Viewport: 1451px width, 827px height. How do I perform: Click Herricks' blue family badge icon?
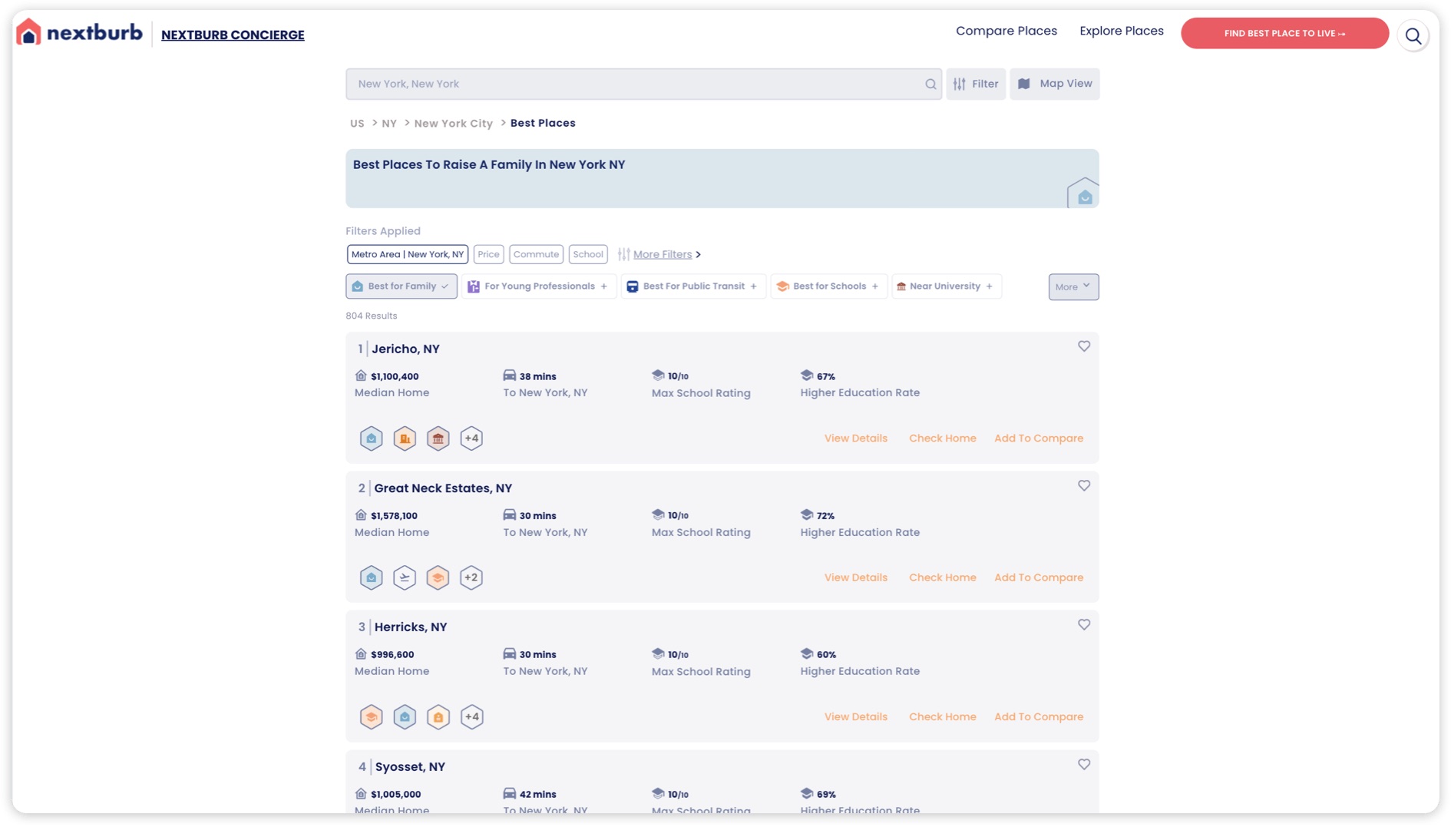(405, 717)
